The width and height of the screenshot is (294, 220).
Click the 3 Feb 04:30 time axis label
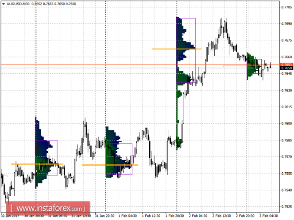click(269, 216)
